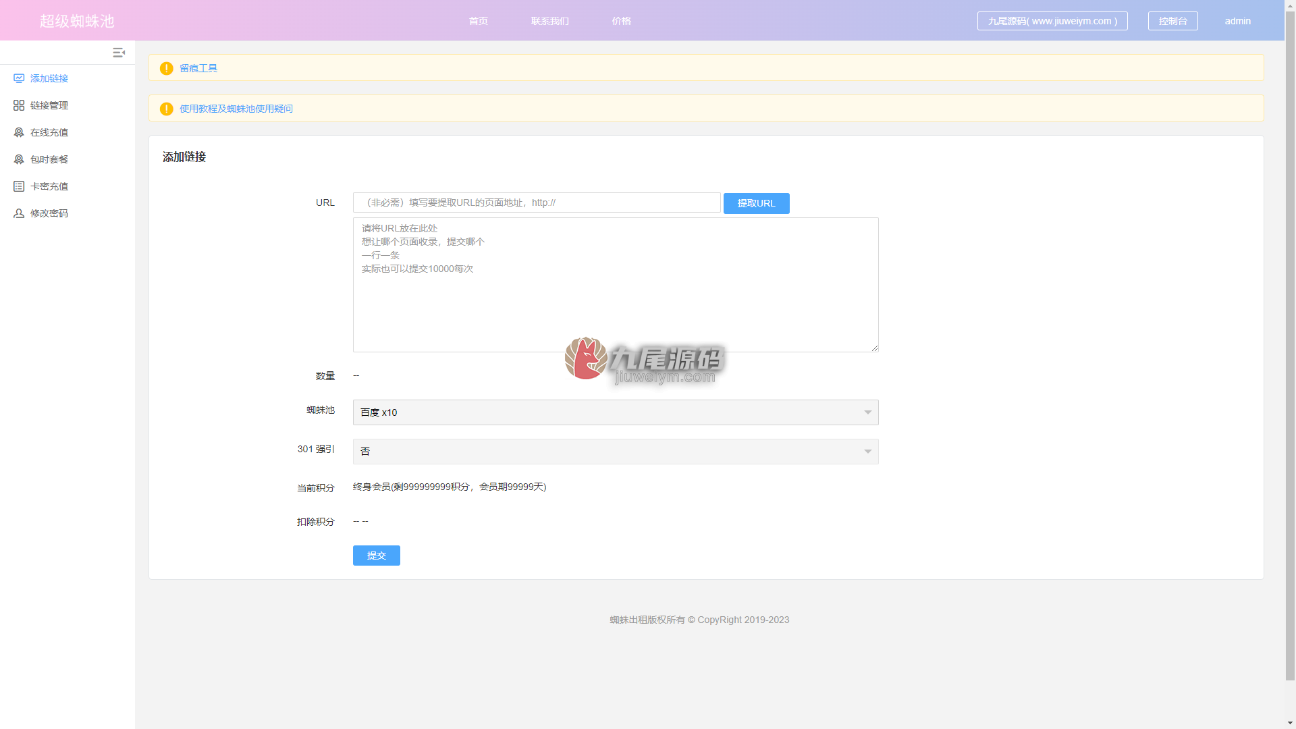Screen dimensions: 1296x729
Task: Click the 添加链接 form heading
Action: pos(184,157)
